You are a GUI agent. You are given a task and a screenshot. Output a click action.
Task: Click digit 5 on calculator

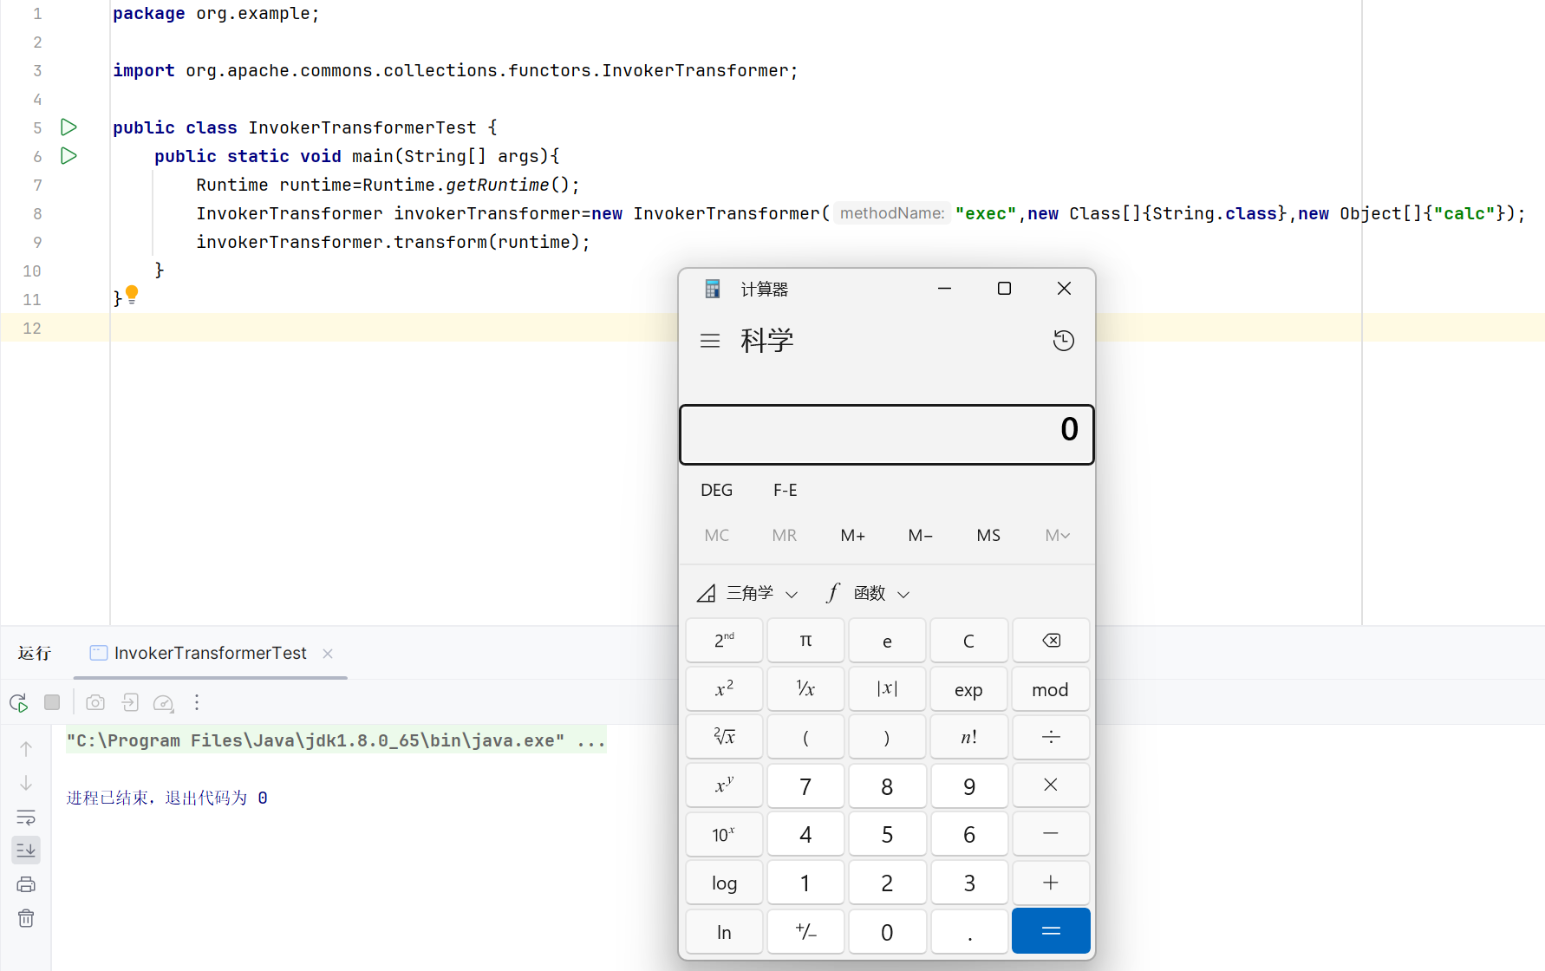[x=887, y=834]
